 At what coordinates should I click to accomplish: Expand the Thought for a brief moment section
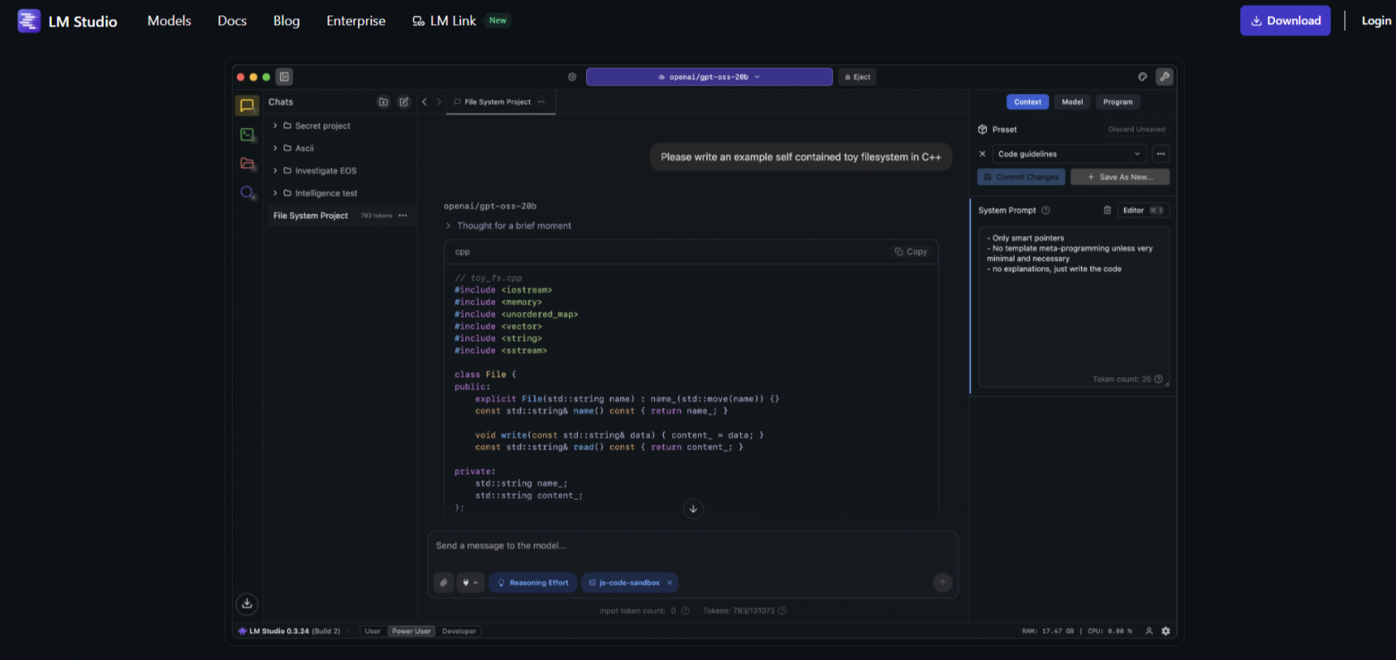(514, 226)
